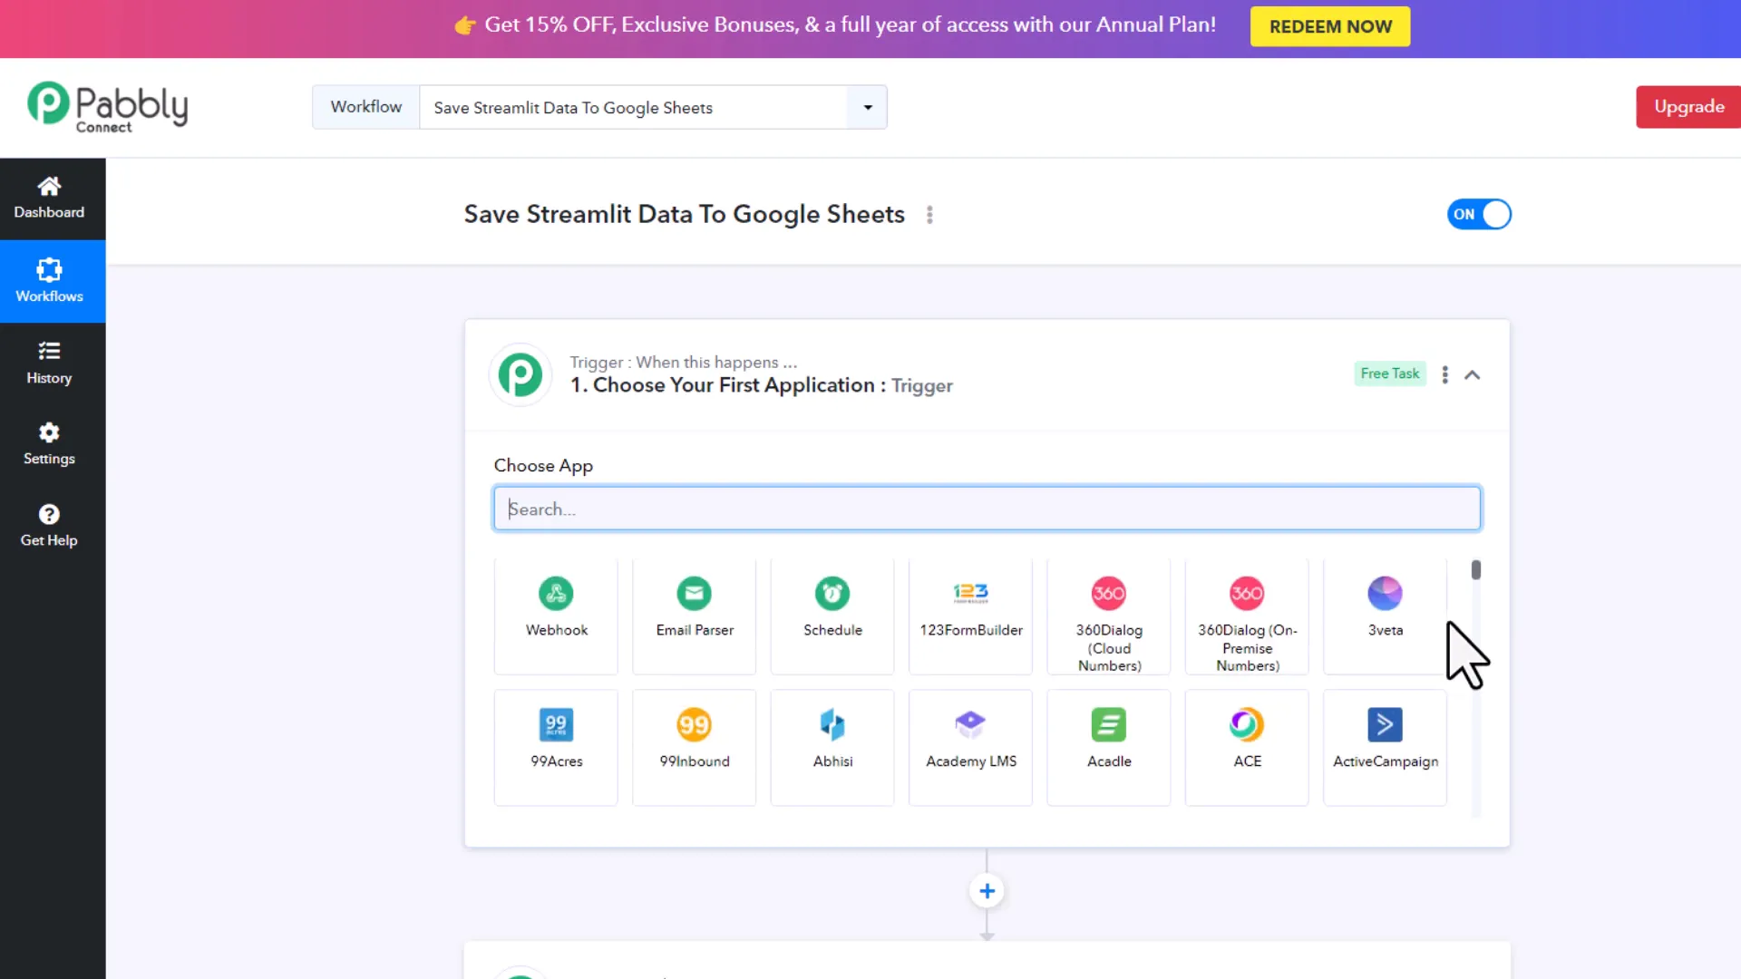Collapse the Choose Your First Application step
Image resolution: width=1741 pixels, height=979 pixels.
(x=1473, y=374)
